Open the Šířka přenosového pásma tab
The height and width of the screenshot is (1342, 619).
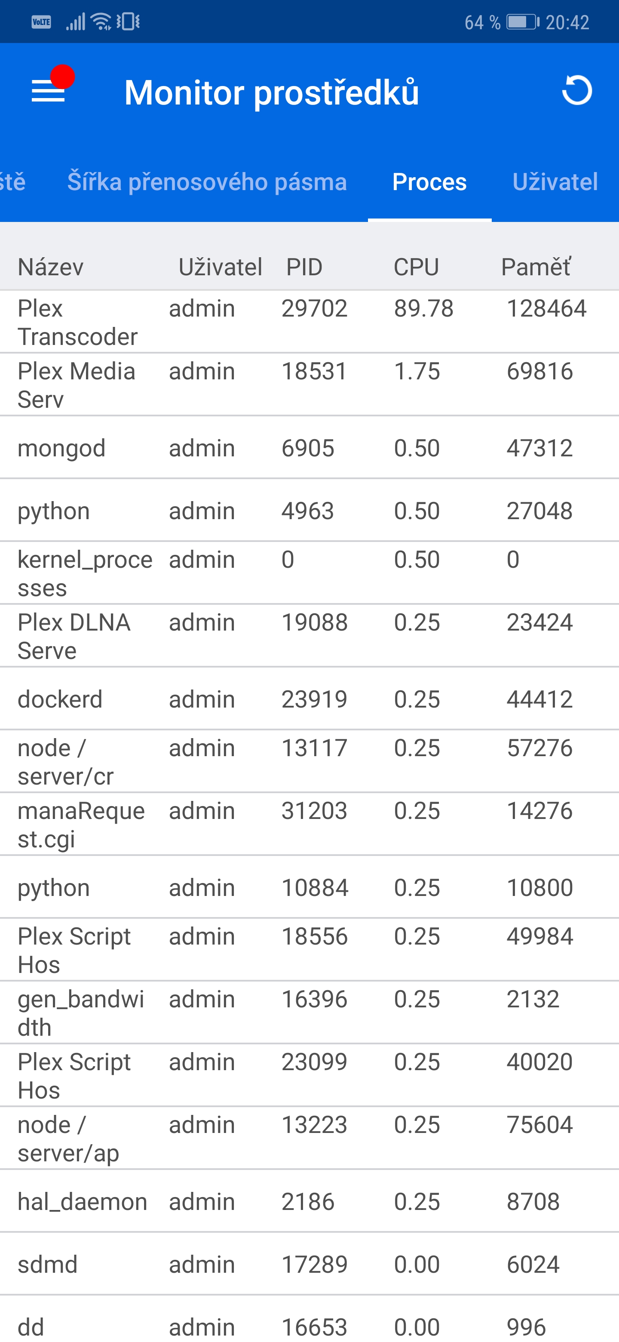point(207,182)
